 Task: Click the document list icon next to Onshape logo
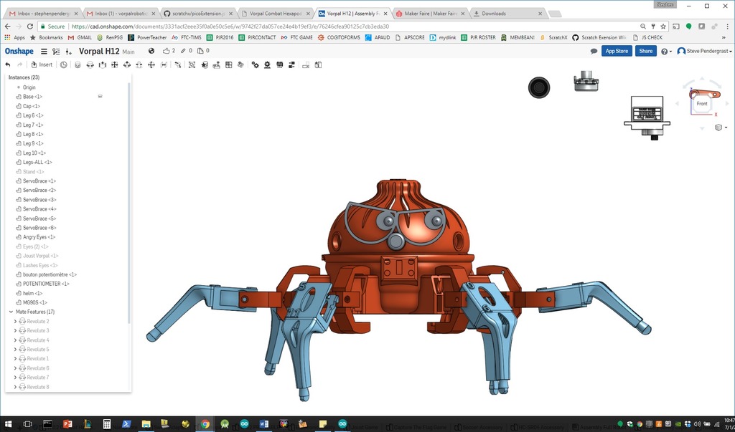(43, 51)
